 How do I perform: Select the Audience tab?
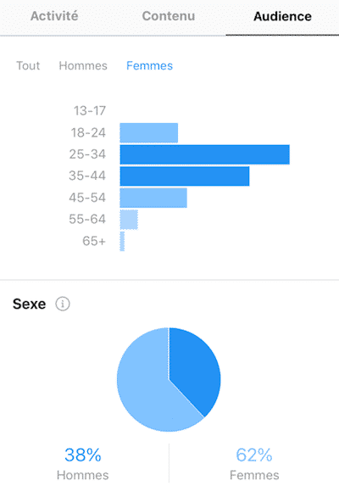click(x=282, y=16)
